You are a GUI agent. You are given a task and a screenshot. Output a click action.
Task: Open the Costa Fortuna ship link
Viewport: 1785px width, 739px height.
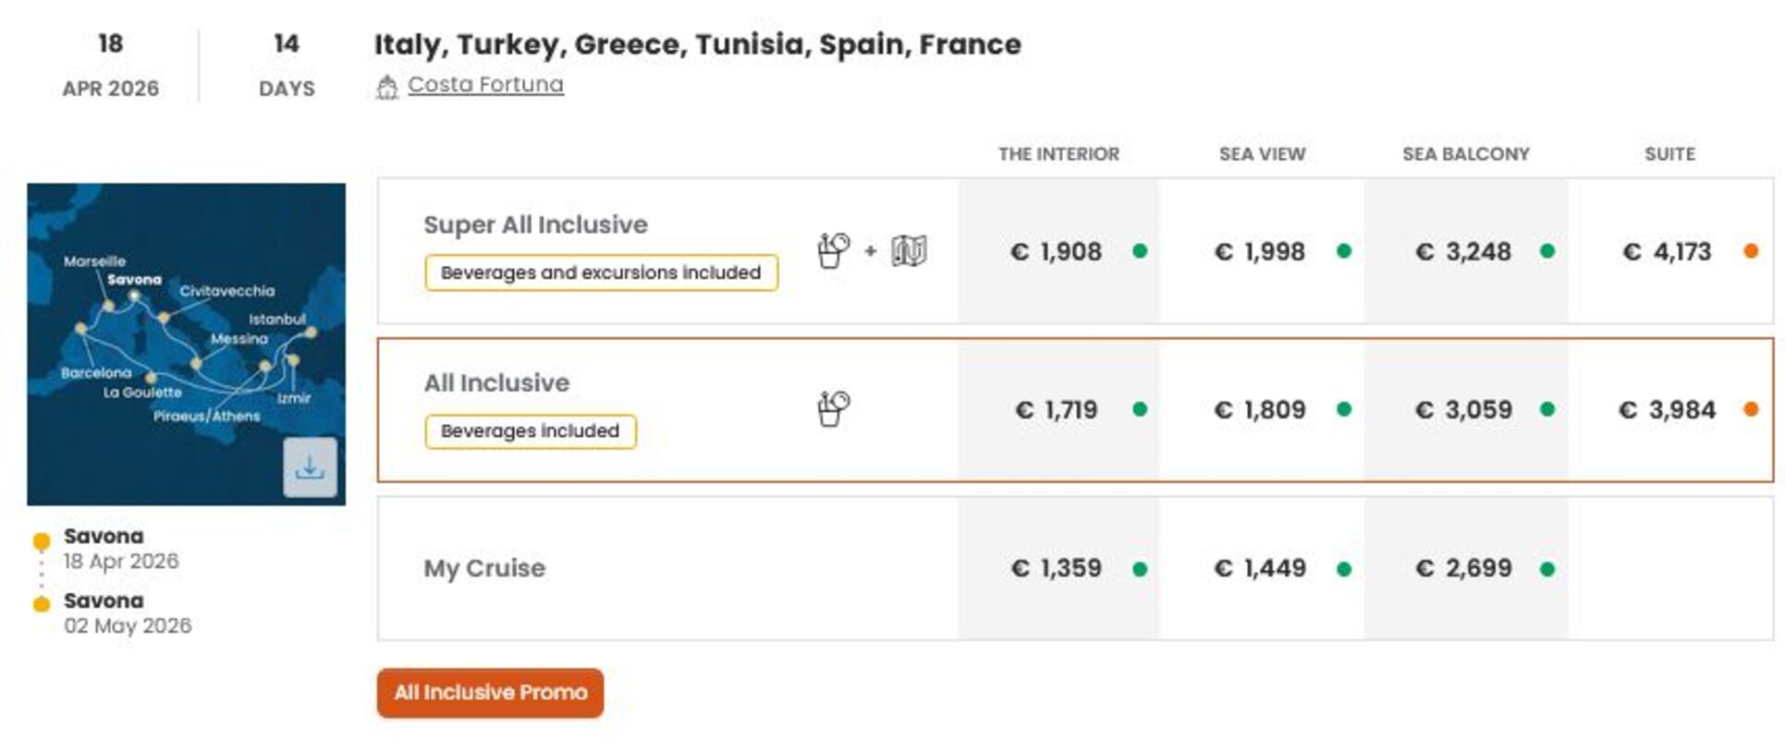[x=485, y=85]
